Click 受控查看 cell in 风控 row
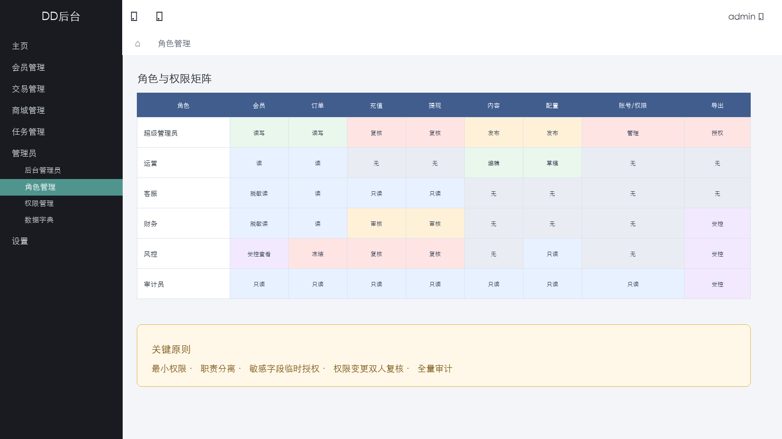The image size is (782, 439). [x=259, y=254]
